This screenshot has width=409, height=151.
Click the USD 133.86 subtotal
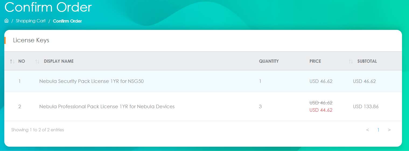tap(366, 106)
